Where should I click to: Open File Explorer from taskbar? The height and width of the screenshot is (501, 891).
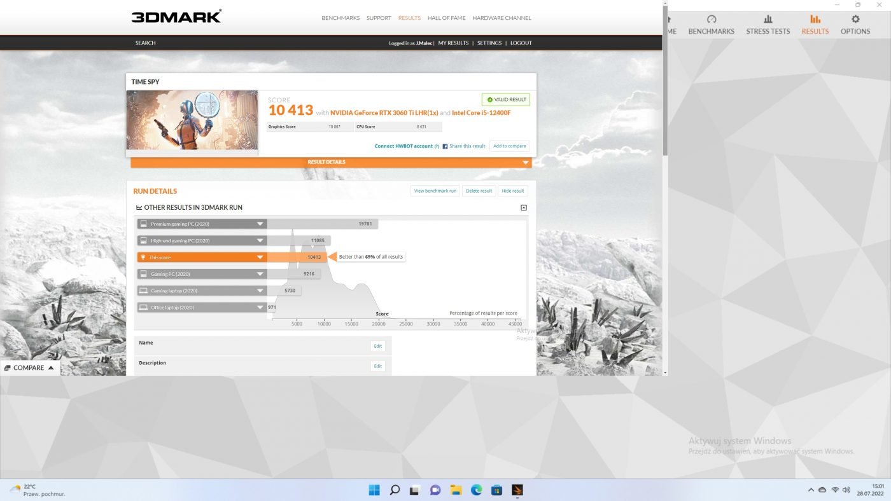point(456,490)
